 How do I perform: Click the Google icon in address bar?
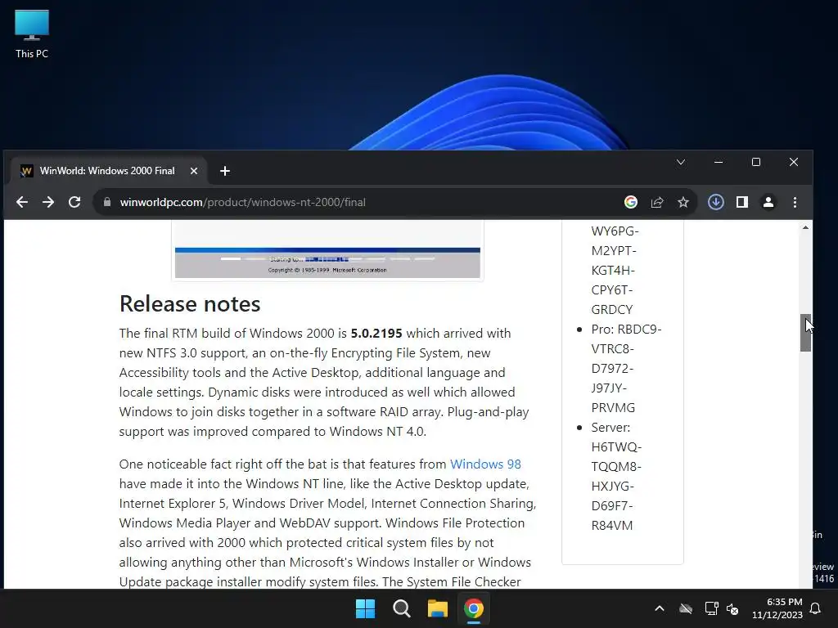tap(631, 202)
